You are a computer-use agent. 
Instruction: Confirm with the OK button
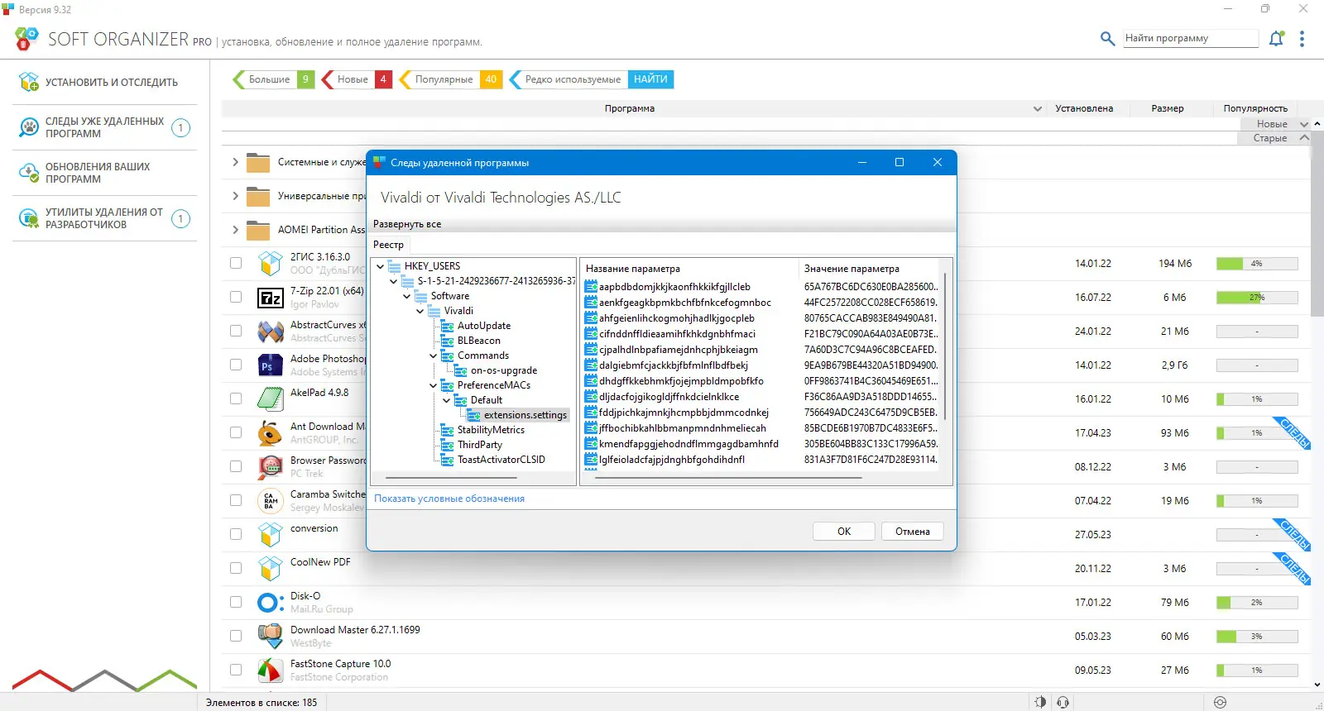(844, 532)
